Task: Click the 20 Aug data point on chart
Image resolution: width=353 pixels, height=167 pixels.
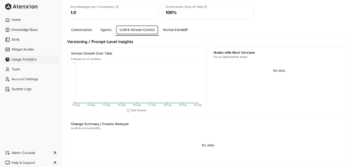Action: (198, 103)
